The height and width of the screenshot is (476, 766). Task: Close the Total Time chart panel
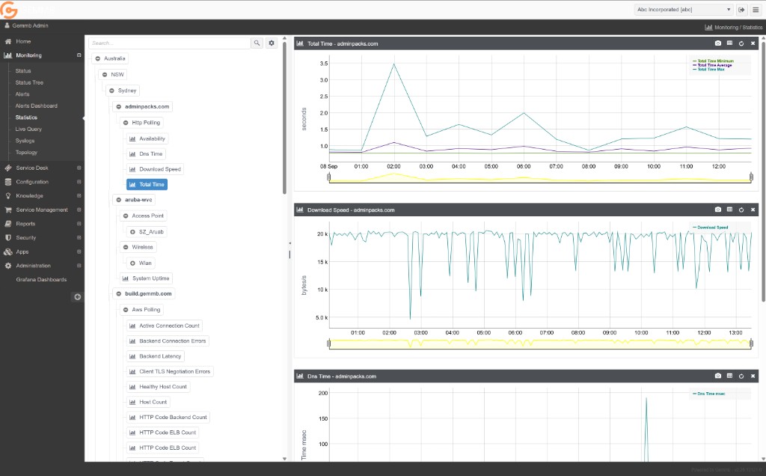coord(753,43)
